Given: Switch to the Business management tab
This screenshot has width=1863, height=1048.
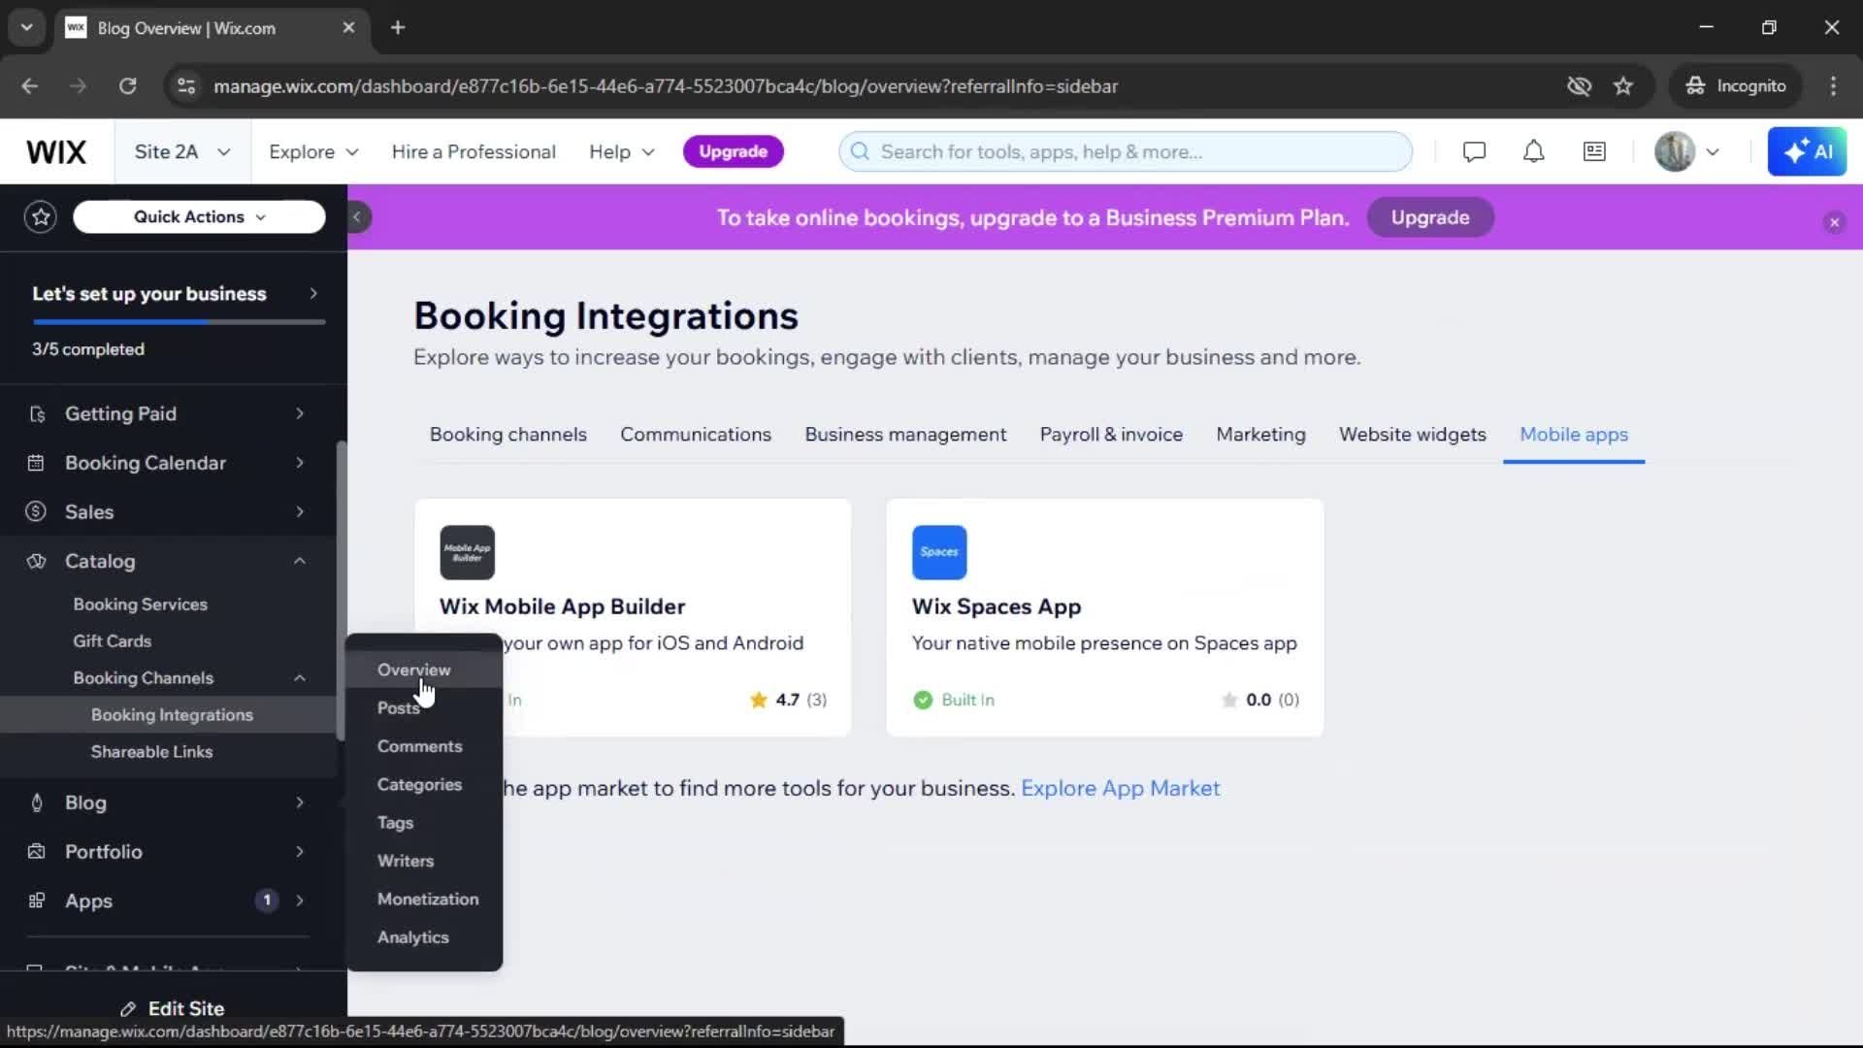Looking at the screenshot, I should coord(905,435).
